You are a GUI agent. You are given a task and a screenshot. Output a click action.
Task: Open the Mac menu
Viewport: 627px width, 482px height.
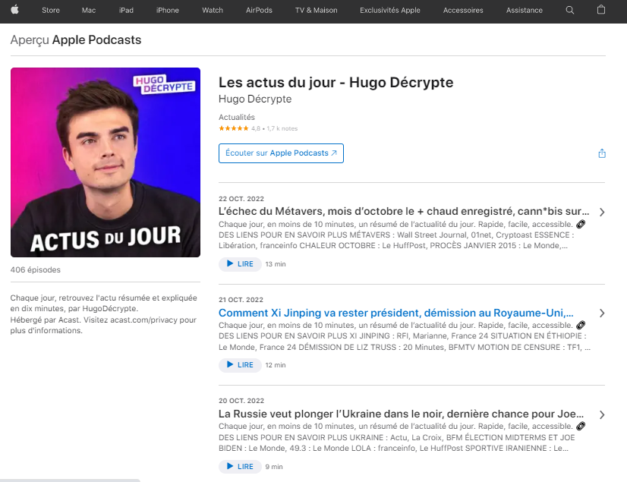[x=89, y=11]
